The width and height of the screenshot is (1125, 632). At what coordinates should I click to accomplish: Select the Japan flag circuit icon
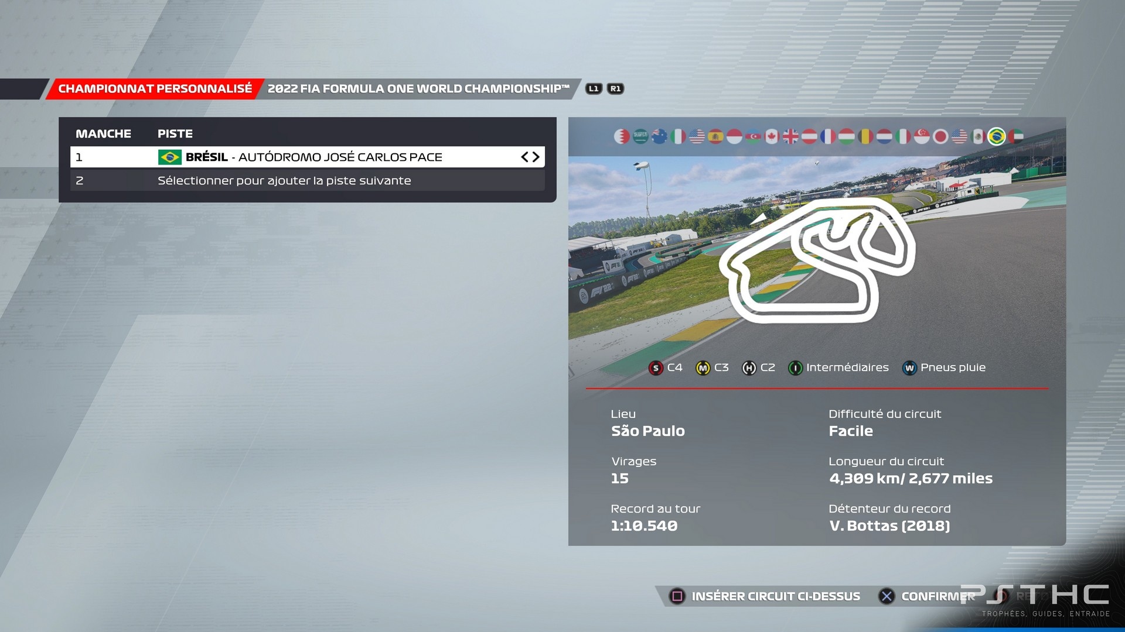[940, 136]
